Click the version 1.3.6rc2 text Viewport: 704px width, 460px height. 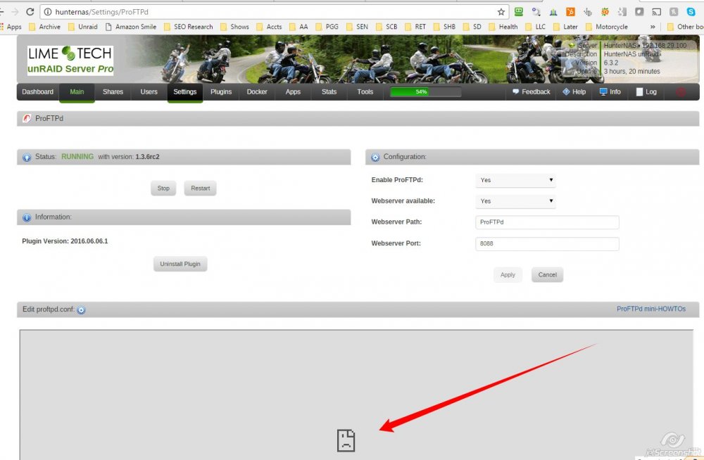pyautogui.click(x=147, y=157)
